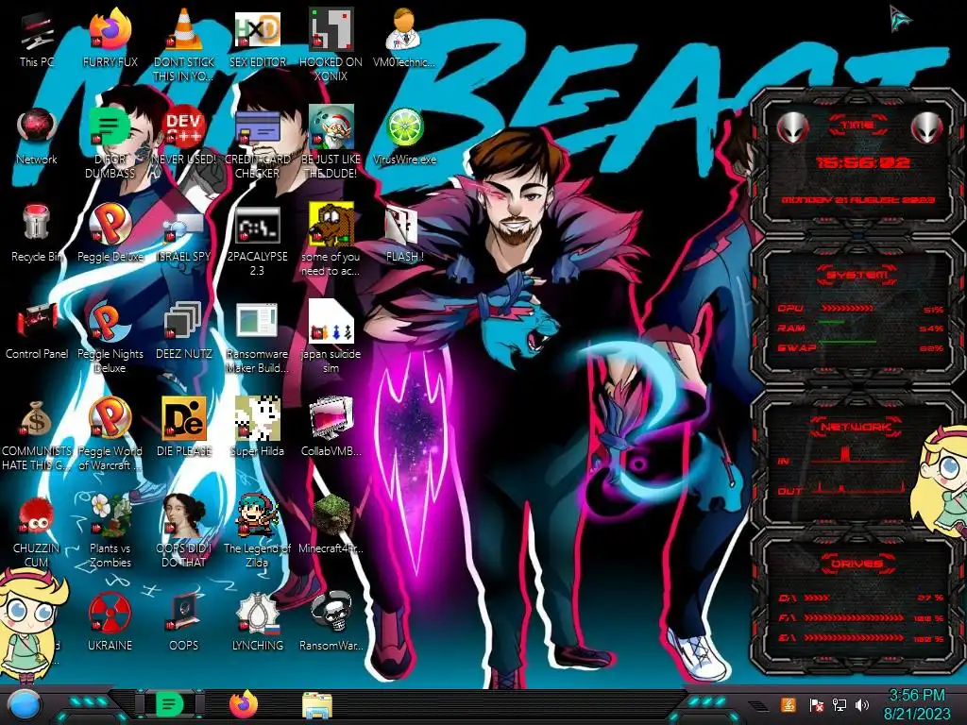Launch Super Hilda game icon
The image size is (967, 725).
257,428
